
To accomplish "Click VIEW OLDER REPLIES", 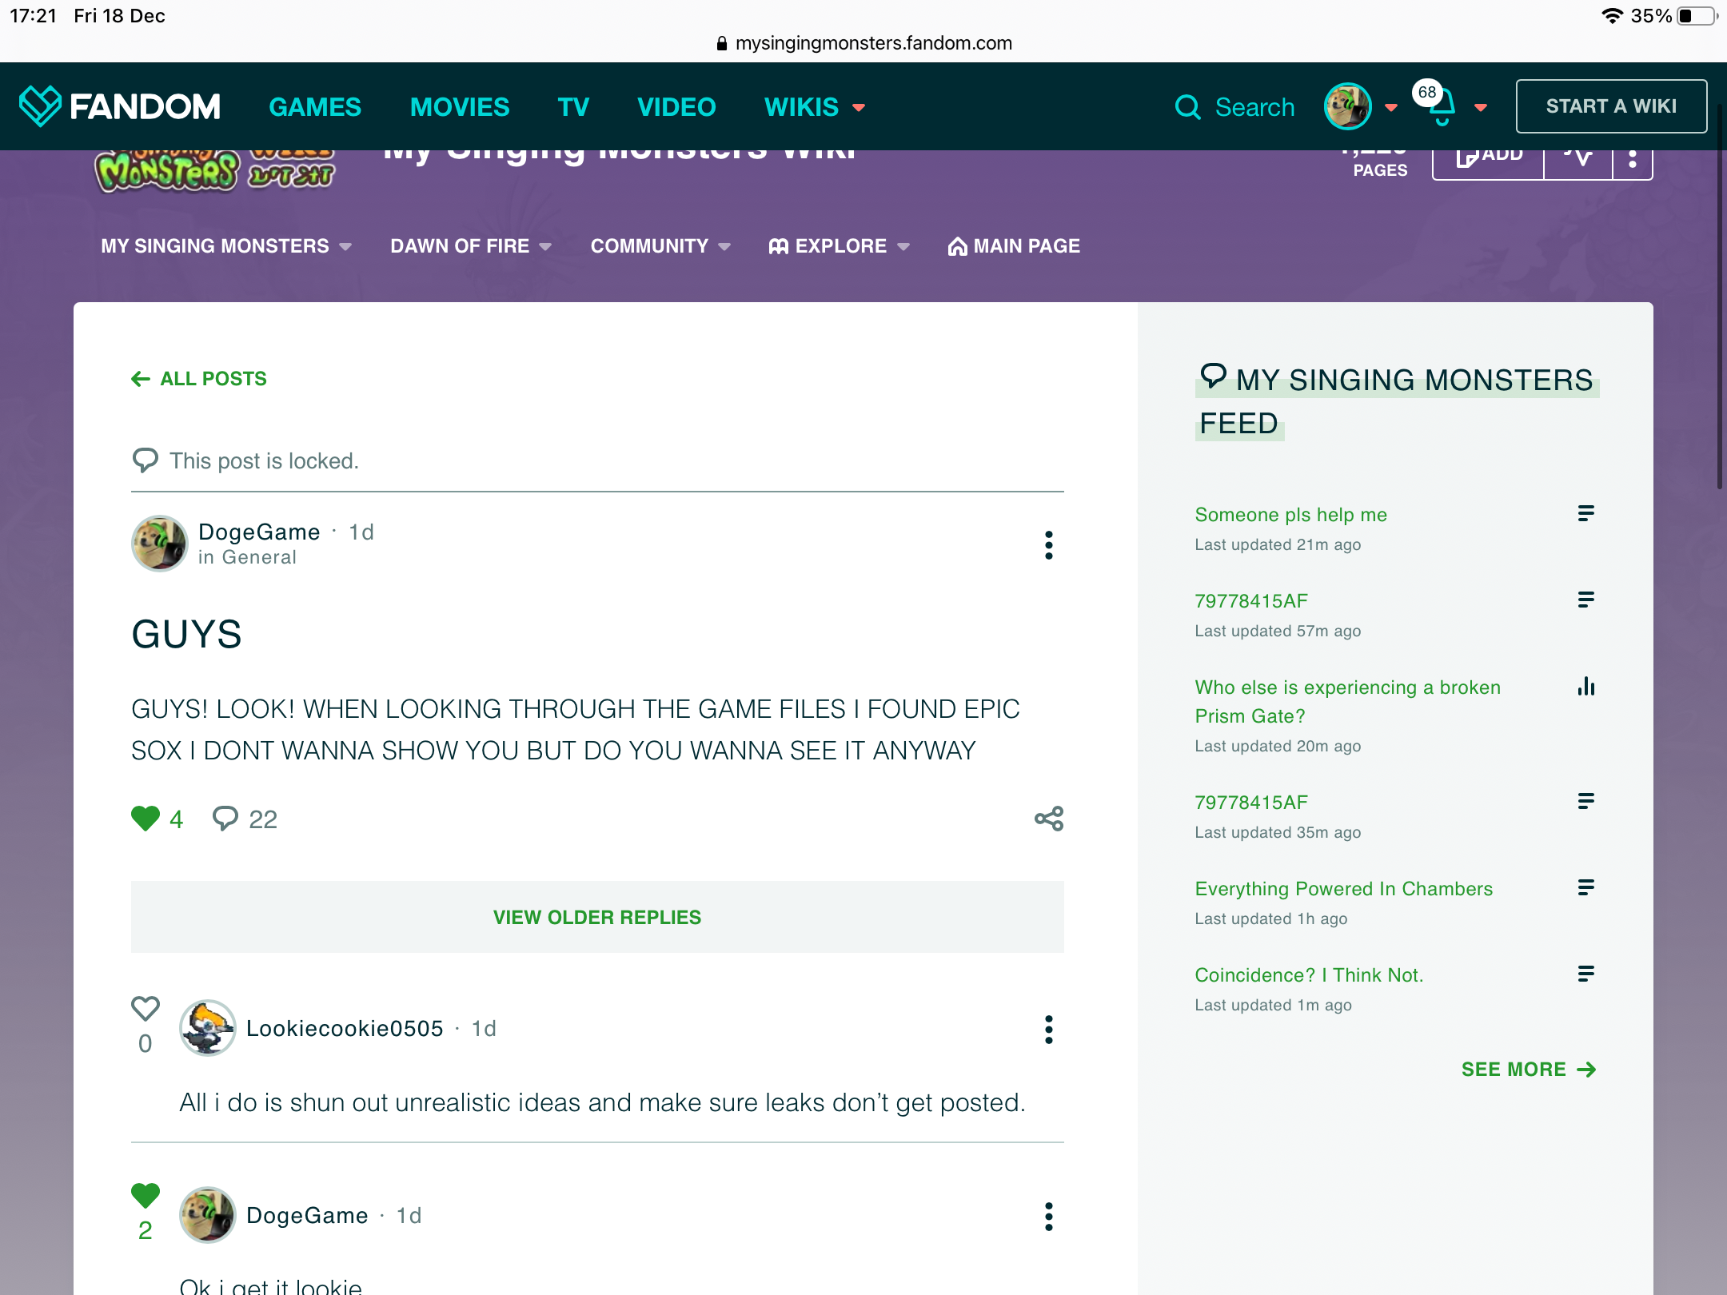I will pos(597,917).
